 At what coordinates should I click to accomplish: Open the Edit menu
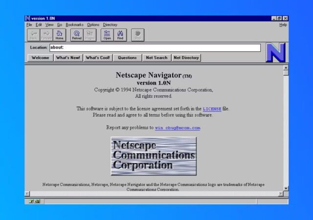[x=39, y=25]
